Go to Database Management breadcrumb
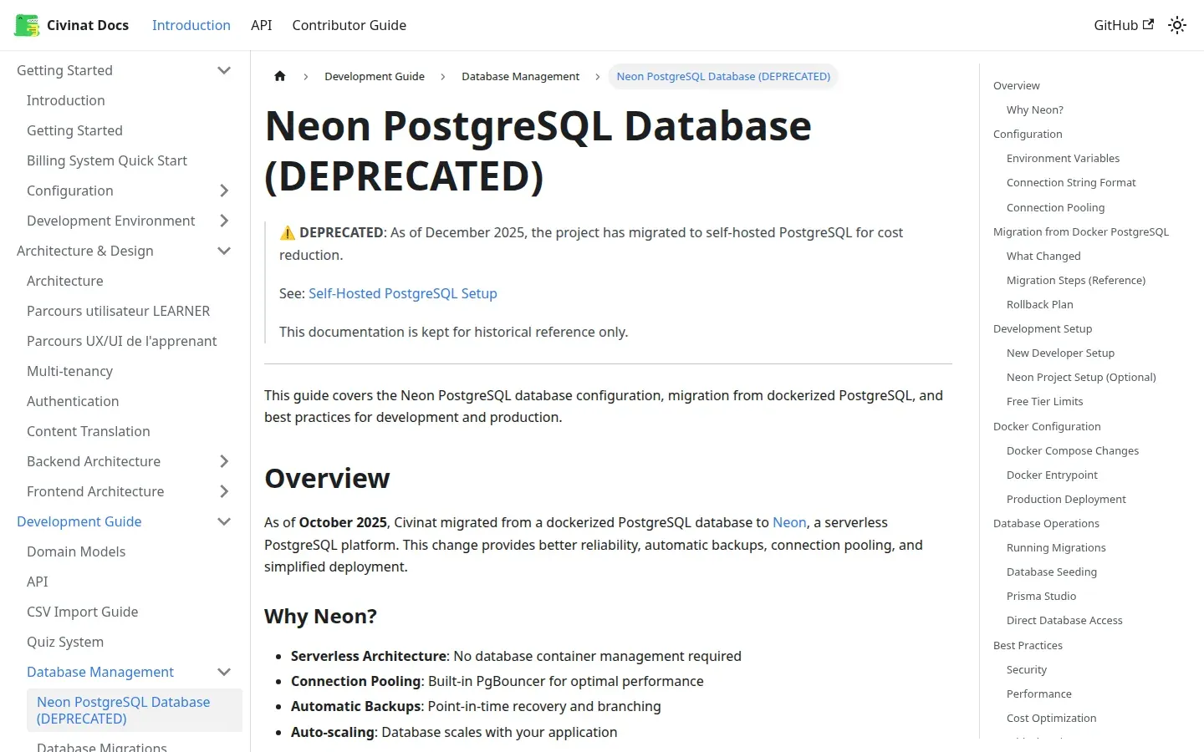Screen dimensions: 1204x752 click(520, 76)
